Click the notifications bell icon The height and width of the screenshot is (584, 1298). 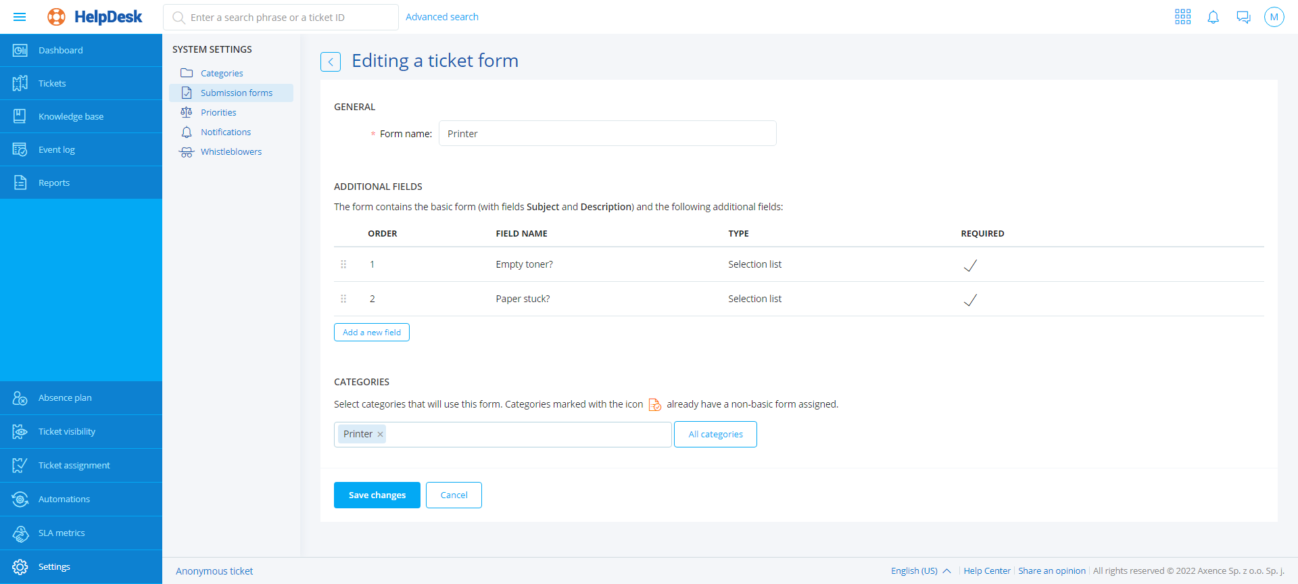coord(1213,17)
